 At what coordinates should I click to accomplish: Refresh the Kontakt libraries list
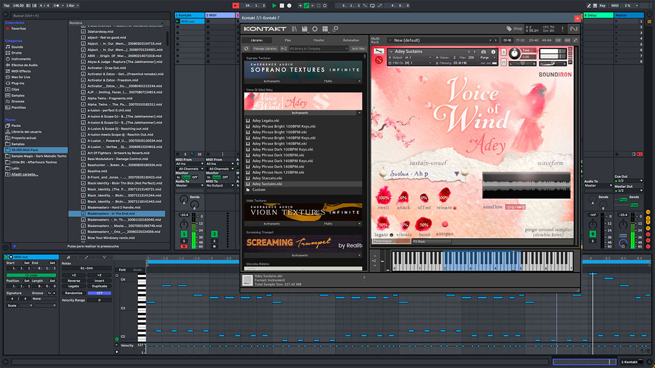pos(247,49)
